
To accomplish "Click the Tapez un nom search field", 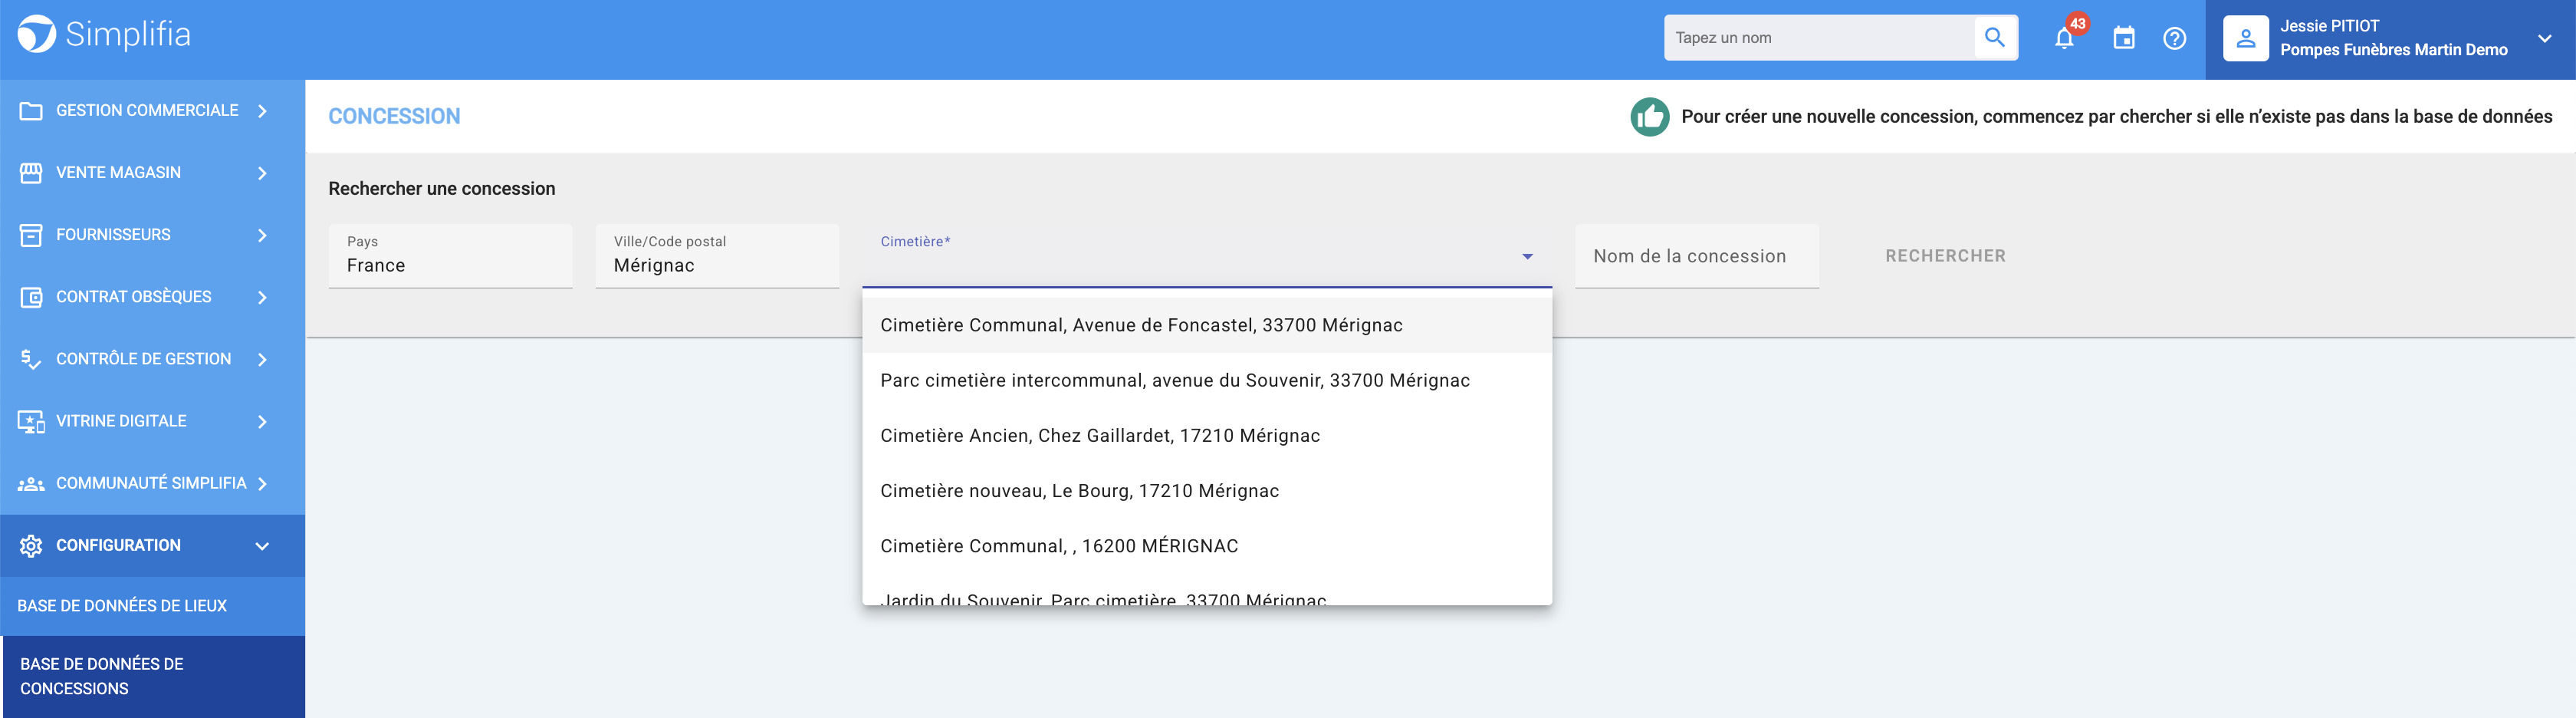I will 1819,38.
